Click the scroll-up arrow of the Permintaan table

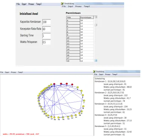[x=96, y=17]
